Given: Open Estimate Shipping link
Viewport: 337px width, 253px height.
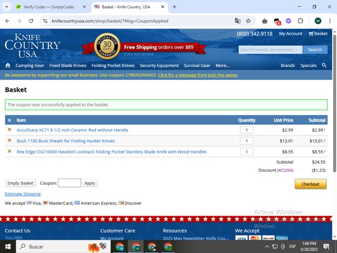Looking at the screenshot, I should tap(23, 194).
